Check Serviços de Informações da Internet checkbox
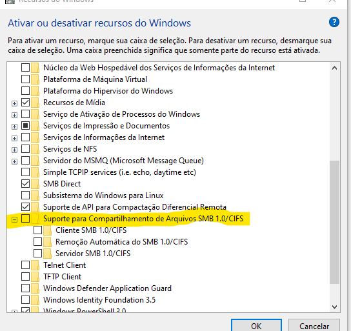This screenshot has height=331, width=351. pos(25,137)
